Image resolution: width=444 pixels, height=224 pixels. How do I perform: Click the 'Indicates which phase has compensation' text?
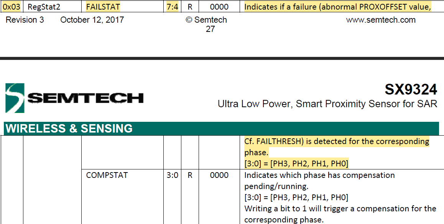319,175
